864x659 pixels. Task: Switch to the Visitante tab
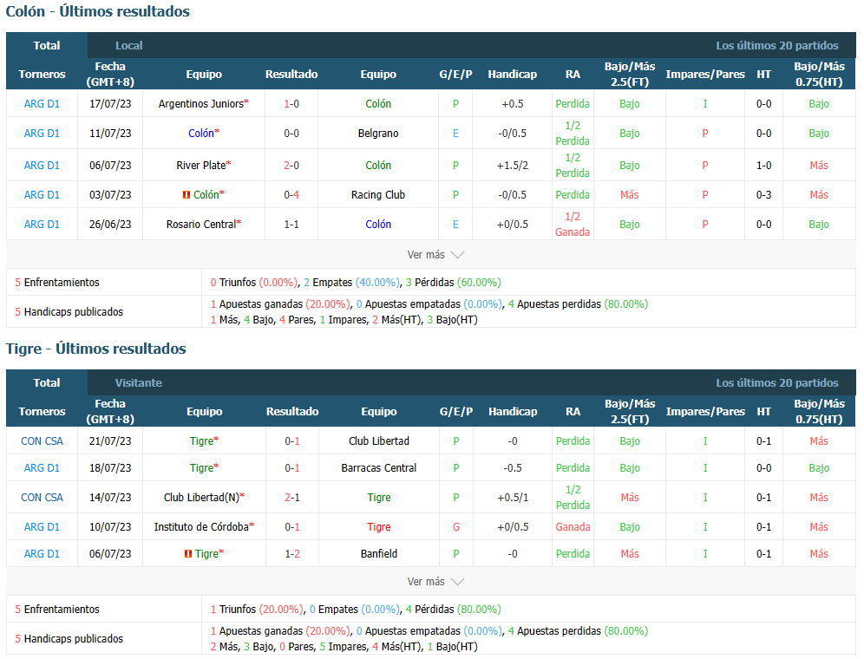click(138, 383)
